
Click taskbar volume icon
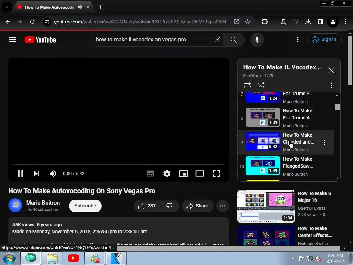318,258
